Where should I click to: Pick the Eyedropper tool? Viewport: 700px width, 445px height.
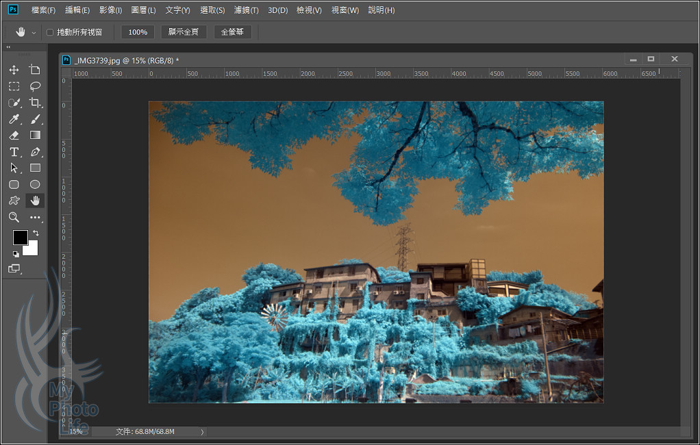coord(14,119)
